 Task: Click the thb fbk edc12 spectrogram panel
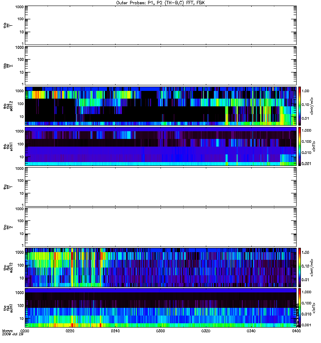tap(160, 106)
